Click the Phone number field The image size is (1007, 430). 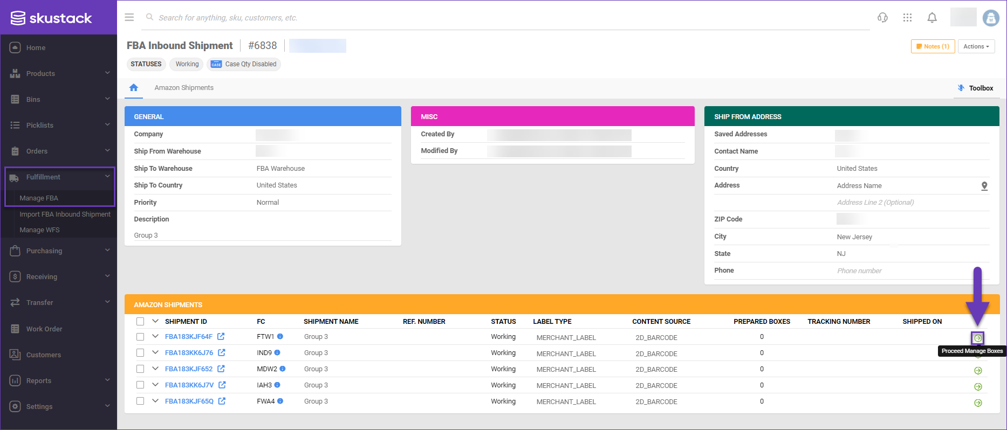[x=913, y=271]
